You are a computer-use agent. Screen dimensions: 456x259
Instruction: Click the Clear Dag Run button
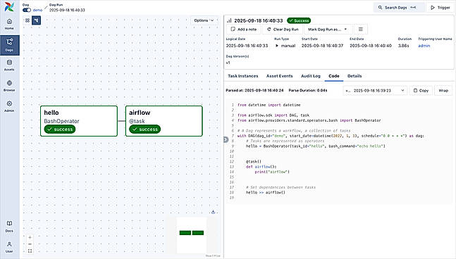283,30
